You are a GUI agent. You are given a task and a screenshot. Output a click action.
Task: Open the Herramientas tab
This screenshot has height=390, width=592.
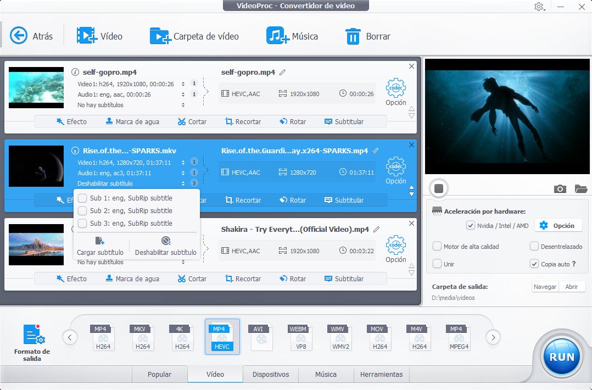[x=381, y=374]
